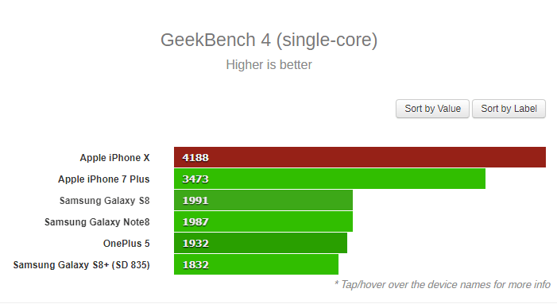Viewport: 557px width, 304px height.
Task: Click the Tap/hover for more info note
Action: coord(443,284)
